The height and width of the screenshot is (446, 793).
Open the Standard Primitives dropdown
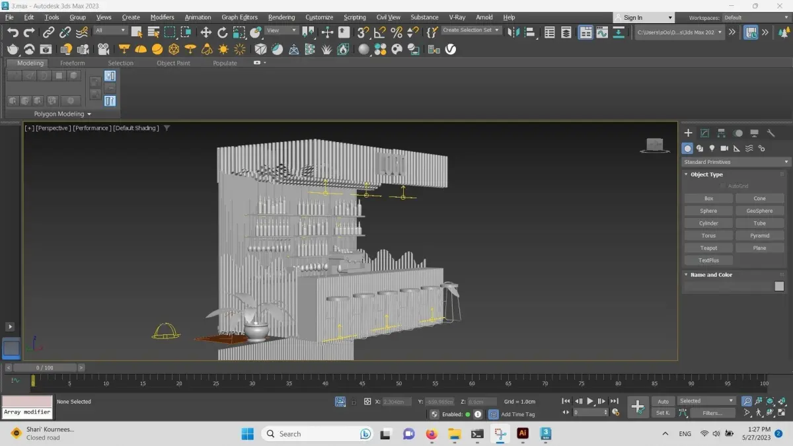[x=736, y=162]
